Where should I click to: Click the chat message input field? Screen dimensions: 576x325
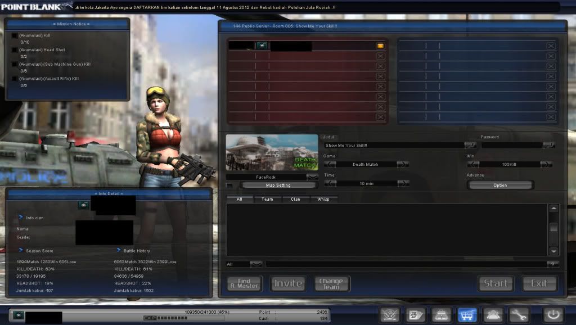[x=406, y=264]
